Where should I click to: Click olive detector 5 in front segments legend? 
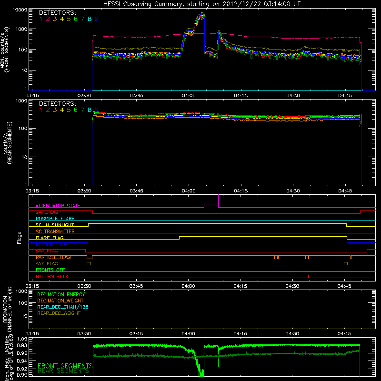click(x=69, y=19)
